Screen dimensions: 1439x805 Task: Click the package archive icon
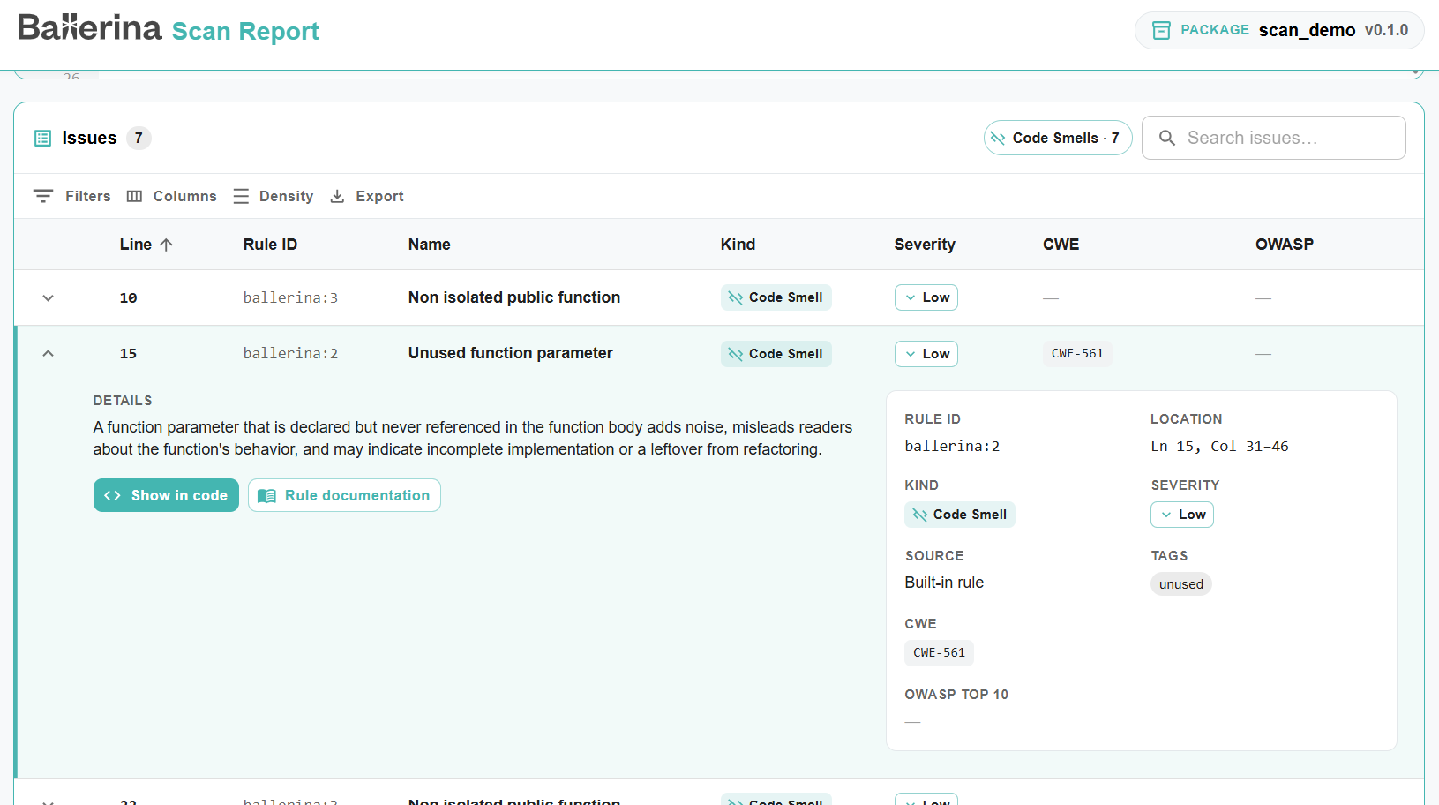tap(1161, 30)
